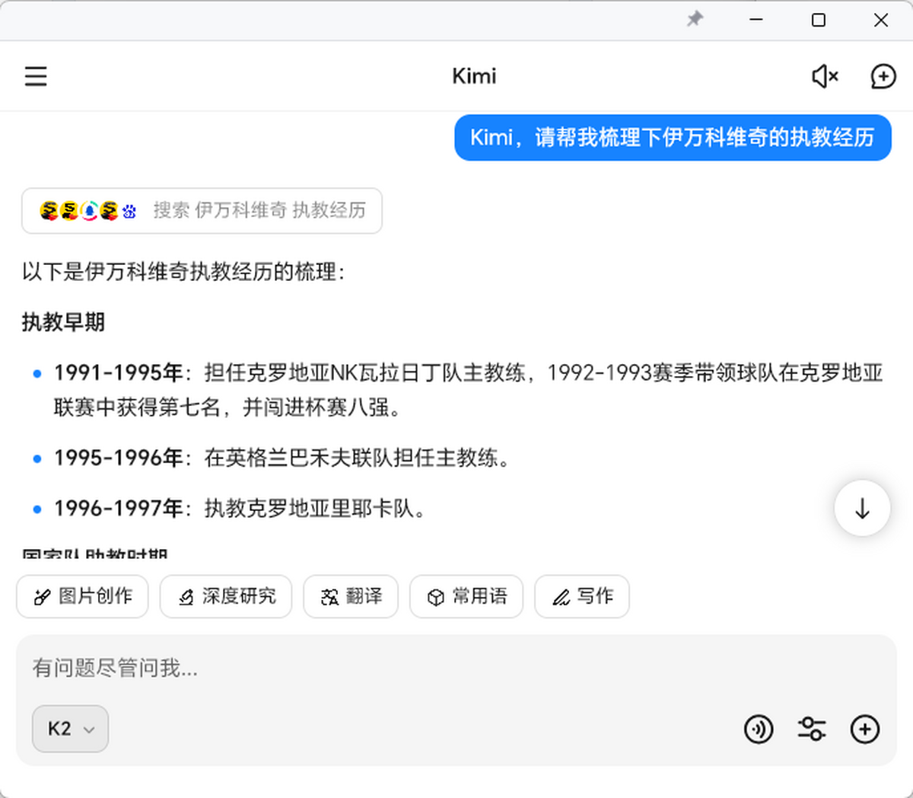Open the hamburger sidebar menu
Screen dimensions: 913x798
point(36,76)
